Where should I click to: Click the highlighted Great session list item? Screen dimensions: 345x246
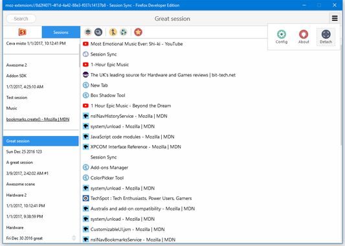41,141
